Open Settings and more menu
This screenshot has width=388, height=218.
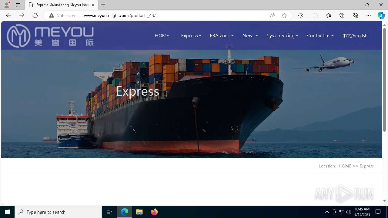tap(369, 15)
